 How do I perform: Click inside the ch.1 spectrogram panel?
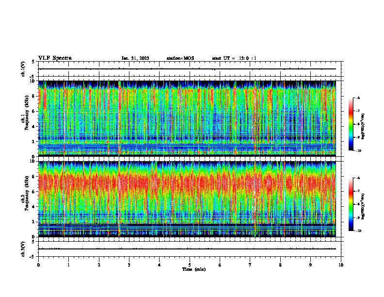(187, 118)
